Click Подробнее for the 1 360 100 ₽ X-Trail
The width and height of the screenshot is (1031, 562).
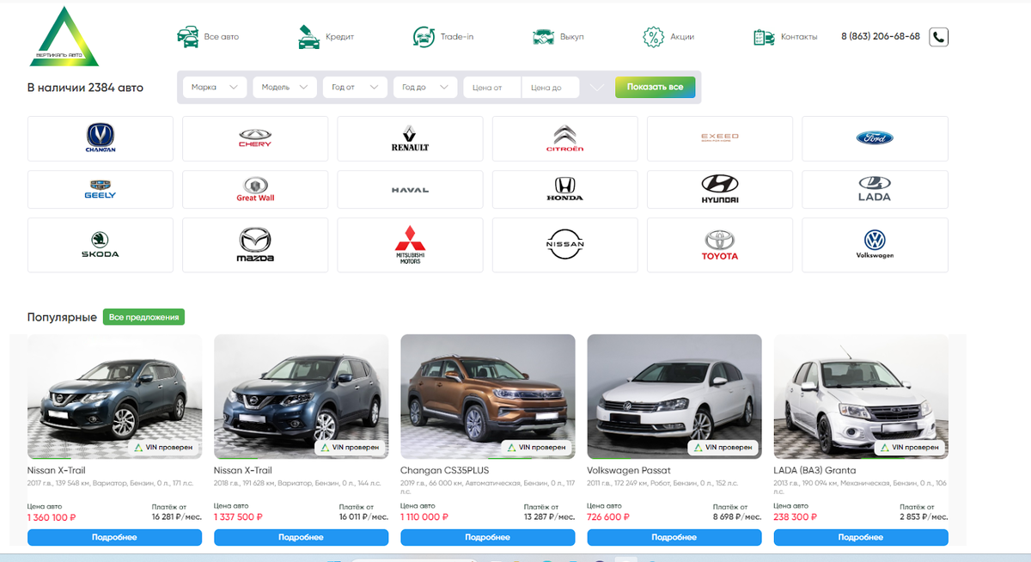click(114, 537)
